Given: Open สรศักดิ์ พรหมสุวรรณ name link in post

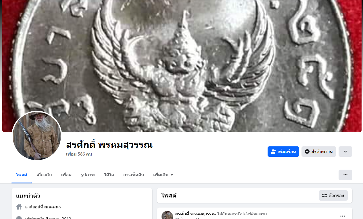Looking at the screenshot, I should point(195,214).
